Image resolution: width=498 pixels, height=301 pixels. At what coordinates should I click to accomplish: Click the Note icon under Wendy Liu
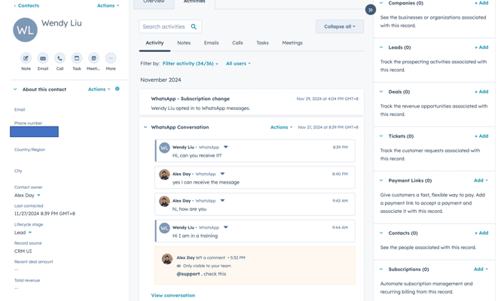(26, 59)
